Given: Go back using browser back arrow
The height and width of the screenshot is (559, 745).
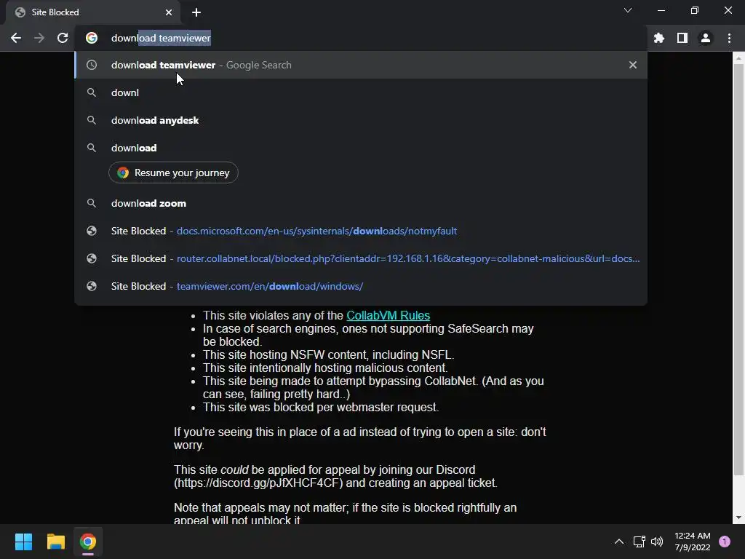Looking at the screenshot, I should 16,38.
